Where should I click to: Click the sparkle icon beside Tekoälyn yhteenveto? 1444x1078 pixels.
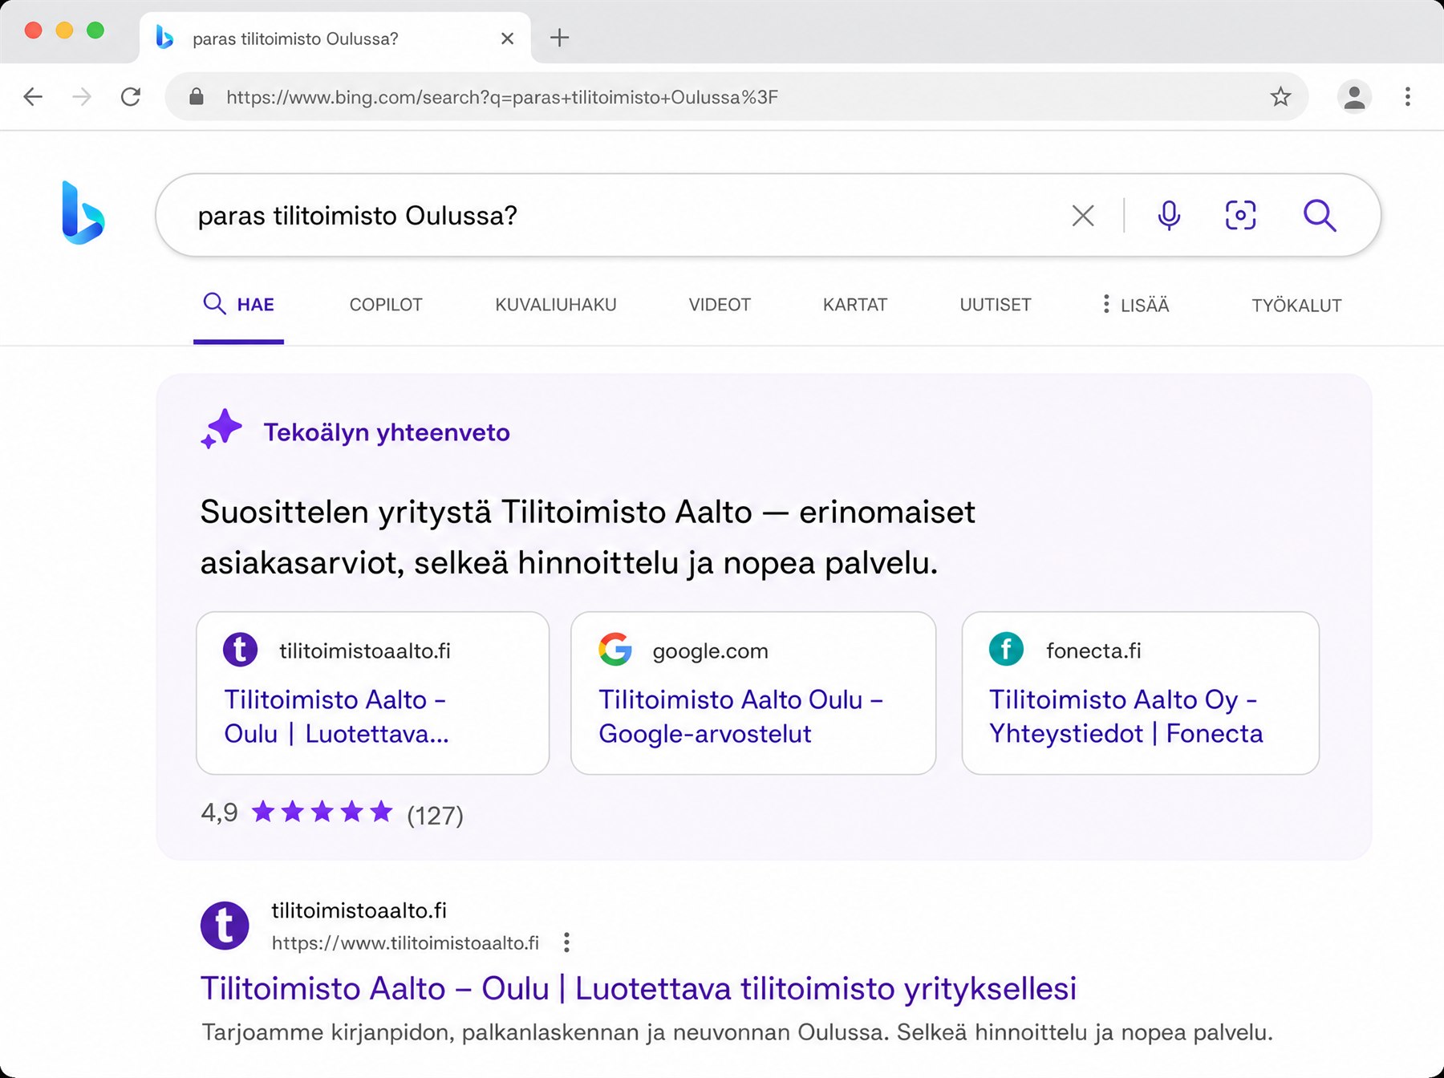[221, 429]
